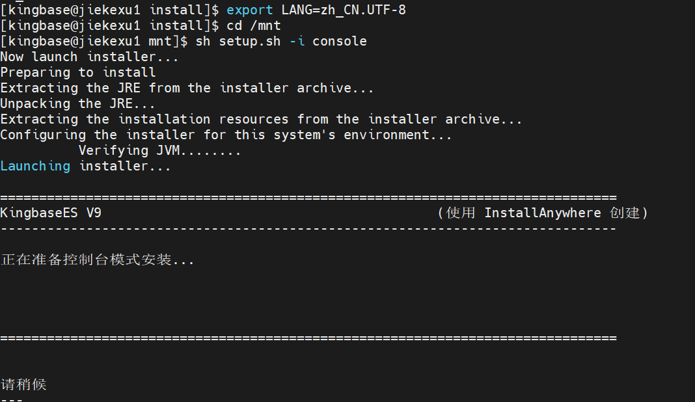
Task: Click the 'Preparing to install' line
Action: click(78, 73)
